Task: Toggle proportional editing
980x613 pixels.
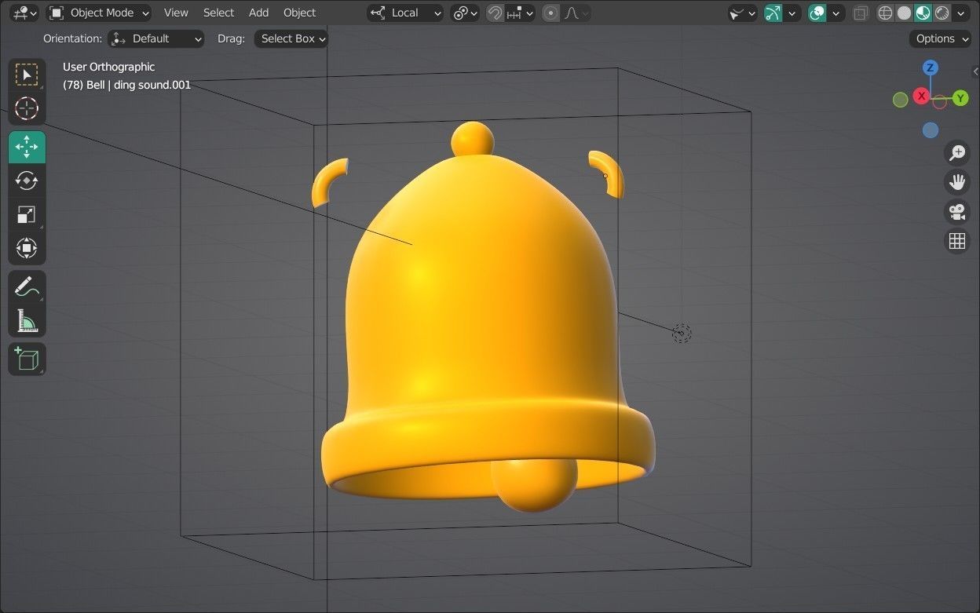Action: pyautogui.click(x=551, y=13)
